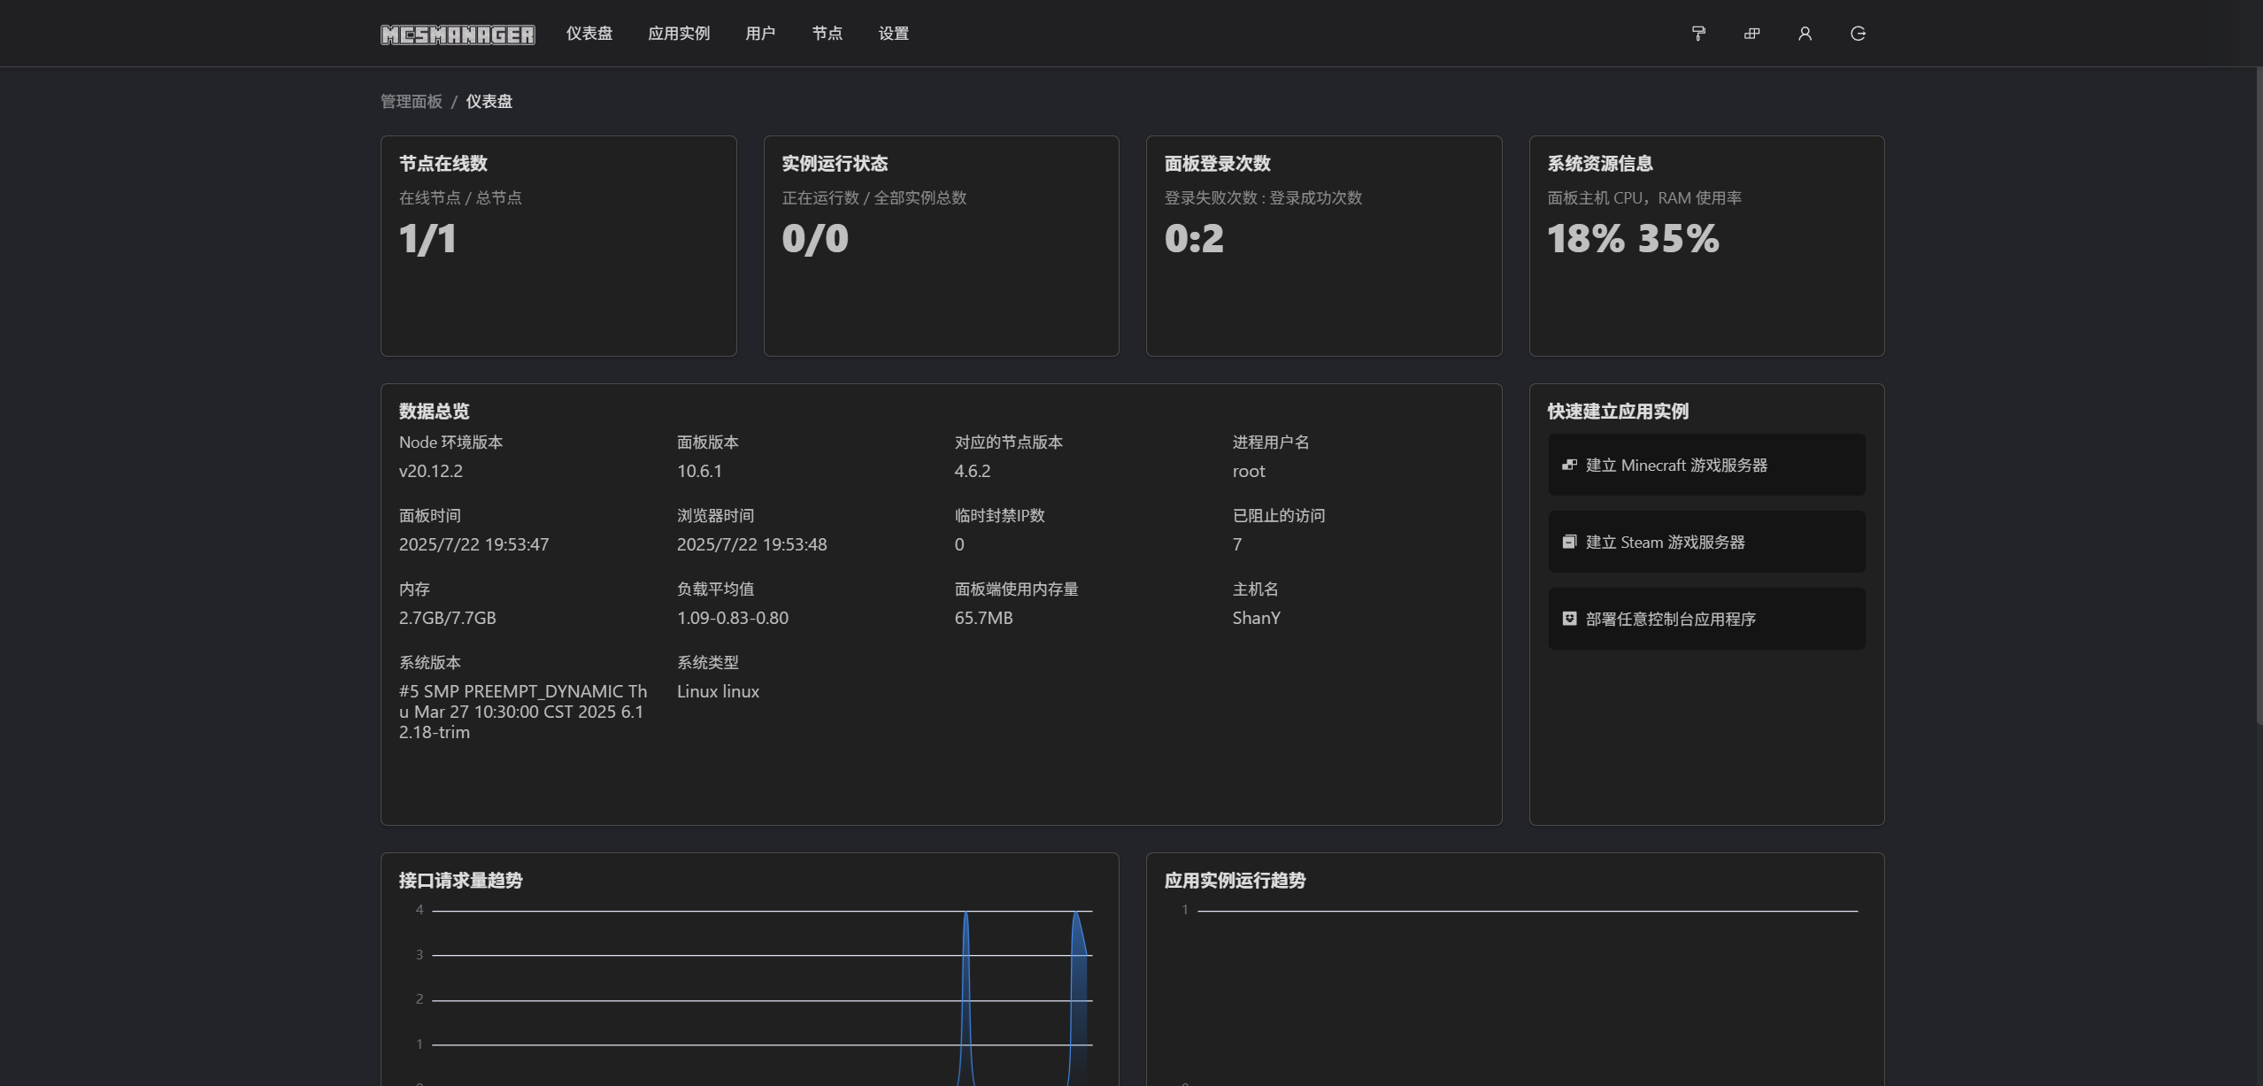Click 建立 Steam 游戏服务器 button
Image resolution: width=2263 pixels, height=1086 pixels.
[x=1705, y=542]
